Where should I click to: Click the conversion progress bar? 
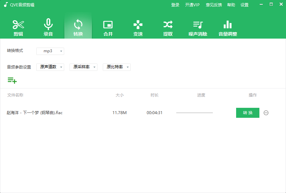pos(194,113)
